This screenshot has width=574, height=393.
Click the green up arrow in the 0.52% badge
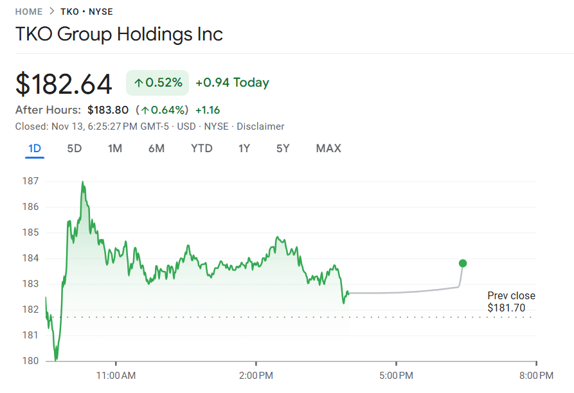(139, 82)
